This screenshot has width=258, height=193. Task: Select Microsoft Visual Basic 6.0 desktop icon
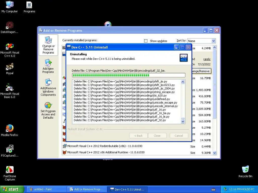coord(10,91)
